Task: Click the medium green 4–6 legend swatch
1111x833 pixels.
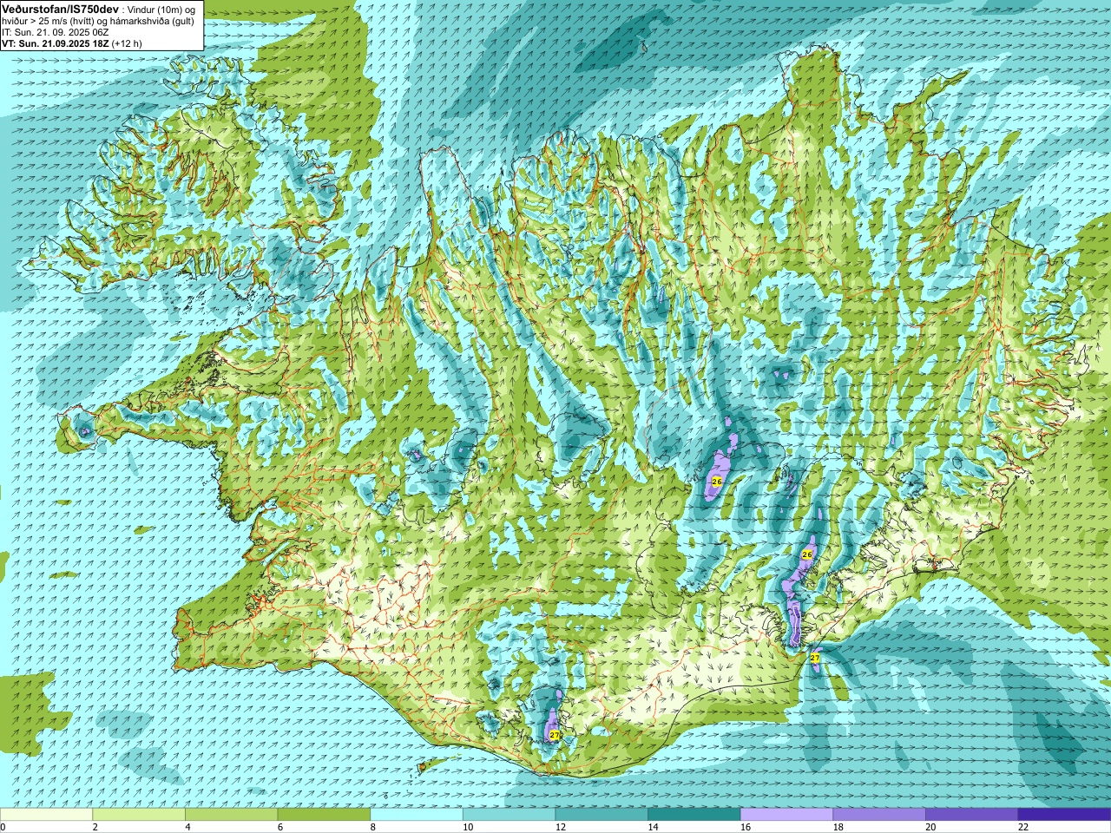Action: 231,815
